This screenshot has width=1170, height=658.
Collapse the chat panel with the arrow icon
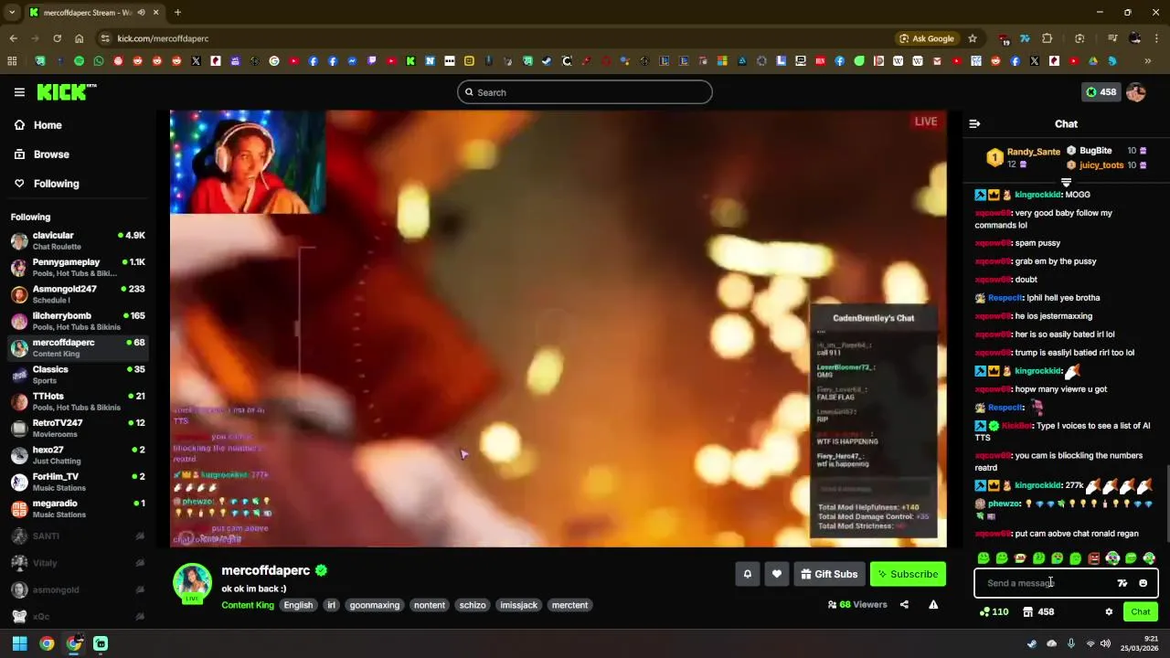(x=974, y=123)
